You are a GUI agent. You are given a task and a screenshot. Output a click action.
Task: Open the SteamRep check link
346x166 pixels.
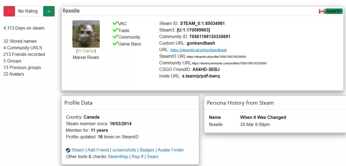(x=118, y=156)
